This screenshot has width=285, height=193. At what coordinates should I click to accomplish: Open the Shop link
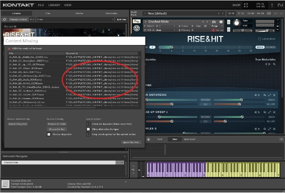236,5
